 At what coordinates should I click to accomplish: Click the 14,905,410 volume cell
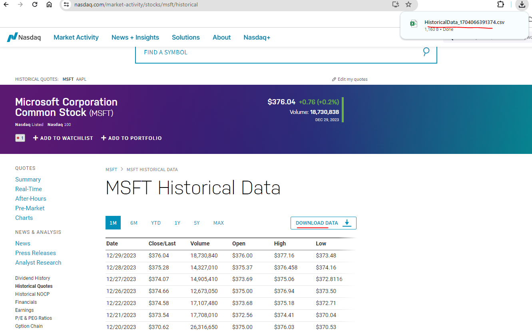[204, 279]
